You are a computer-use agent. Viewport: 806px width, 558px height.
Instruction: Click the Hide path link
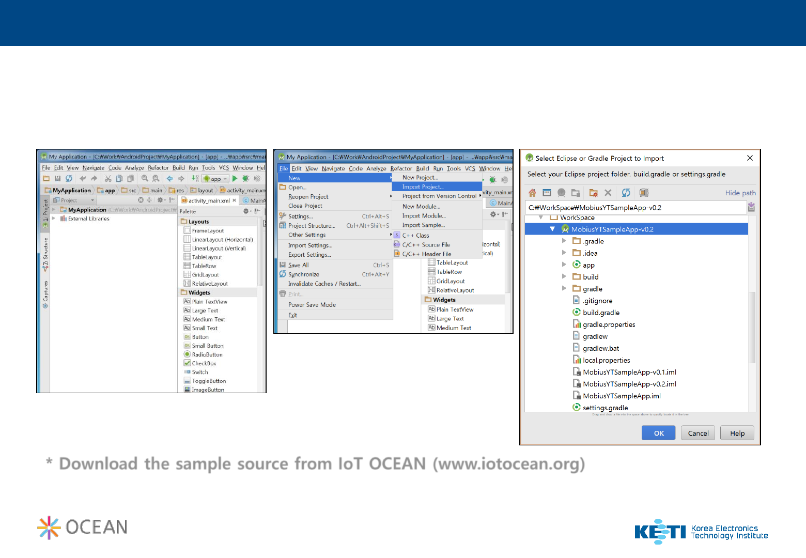740,193
